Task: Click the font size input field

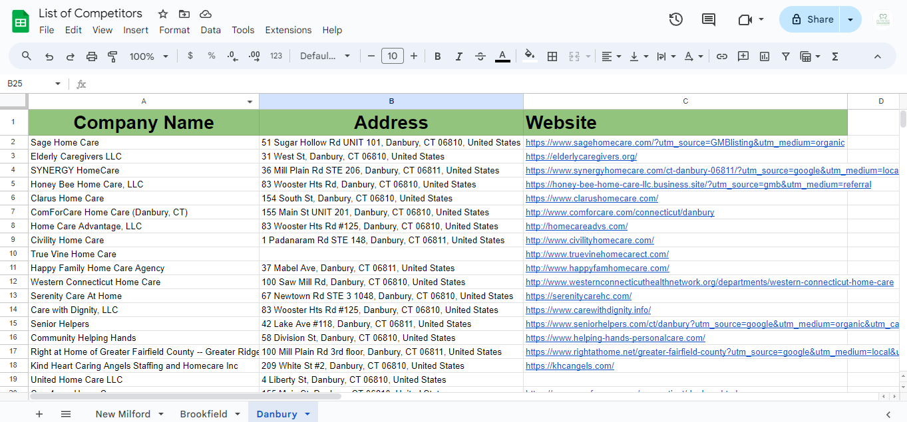Action: pos(393,56)
